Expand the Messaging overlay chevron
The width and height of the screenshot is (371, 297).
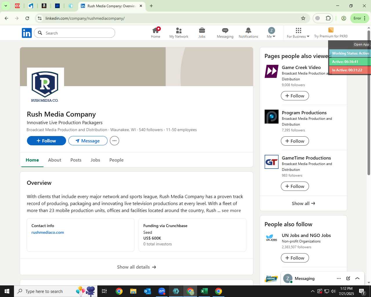[x=357, y=278]
